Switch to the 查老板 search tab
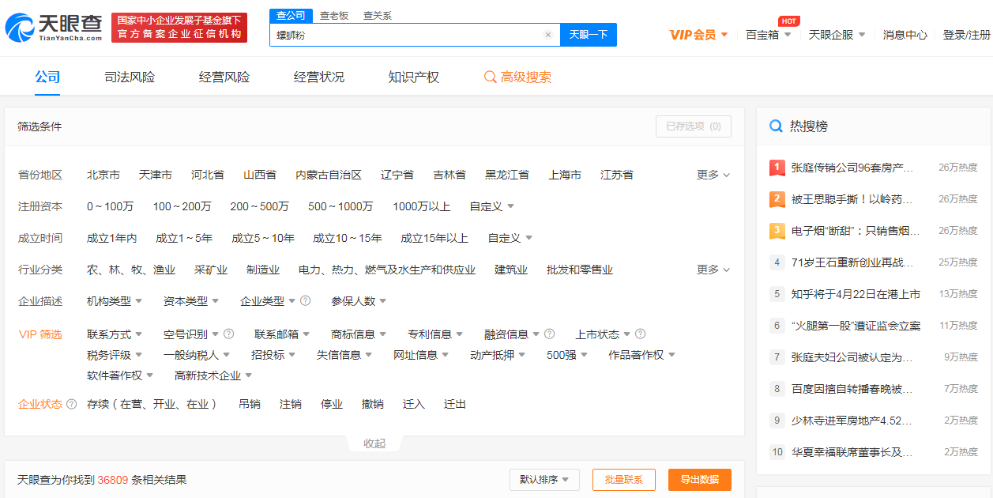Screen dimensions: 993x498 tap(333, 15)
